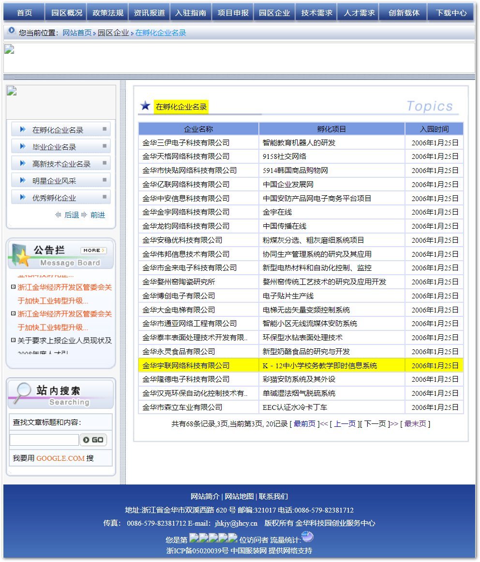The image size is (480, 562).
Task: Jump to first page via 最前页 link
Action: click(x=304, y=423)
